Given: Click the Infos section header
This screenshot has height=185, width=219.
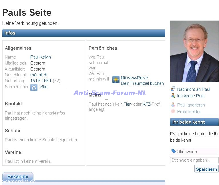Looking at the screenshot, I should pyautogui.click(x=83, y=33).
